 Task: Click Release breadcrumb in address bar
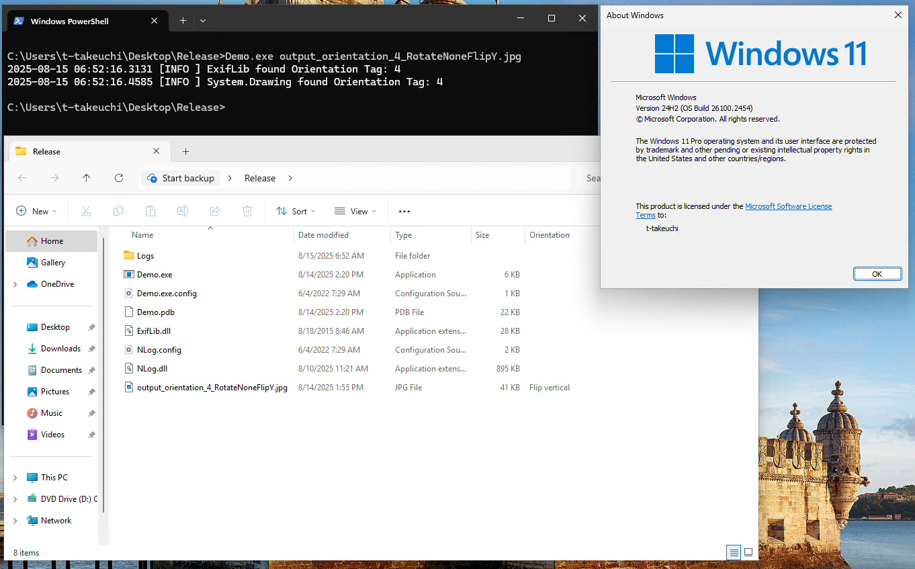(260, 178)
